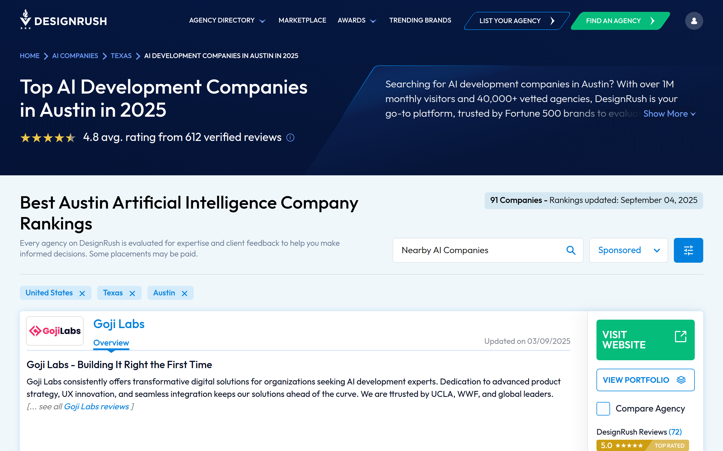This screenshot has width=723, height=451.
Task: Remove the Austin filter tag
Action: [x=184, y=293]
